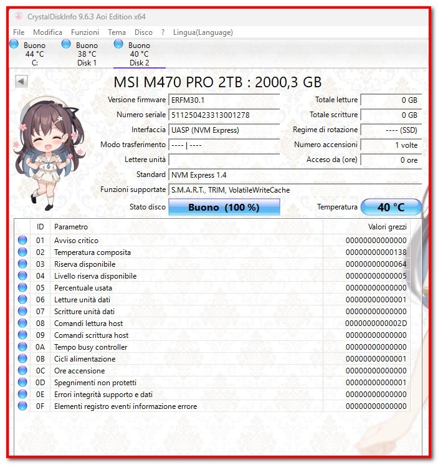Click status orb of Livello riserva disponibile row
The height and width of the screenshot is (465, 438).
point(22,276)
